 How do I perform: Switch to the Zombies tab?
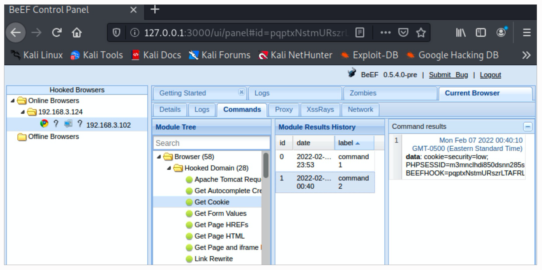coord(362,93)
